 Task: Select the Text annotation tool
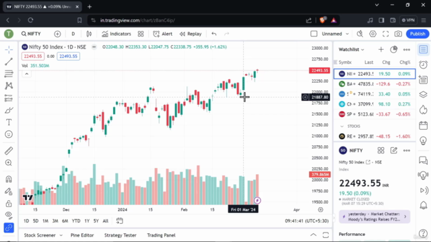click(x=9, y=122)
